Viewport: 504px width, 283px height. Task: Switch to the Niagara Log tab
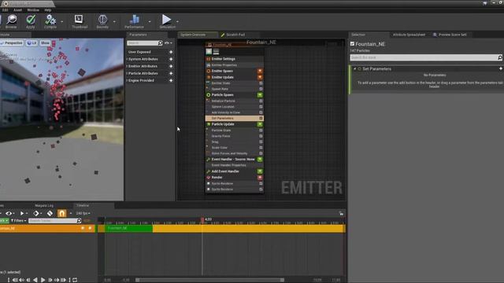44,205
